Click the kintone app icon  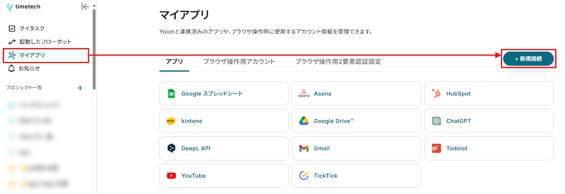click(x=171, y=121)
